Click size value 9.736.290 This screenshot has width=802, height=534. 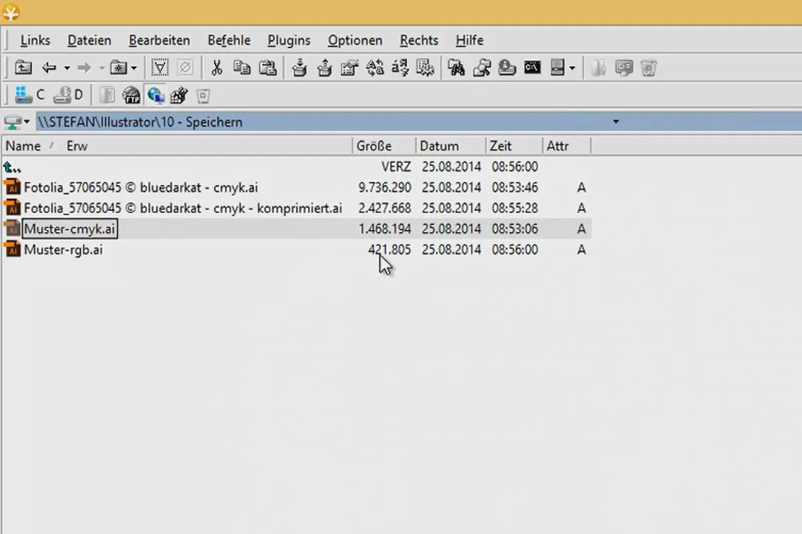pyautogui.click(x=384, y=188)
